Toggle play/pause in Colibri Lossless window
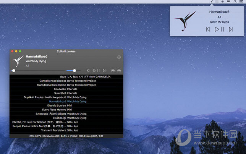 96,71
